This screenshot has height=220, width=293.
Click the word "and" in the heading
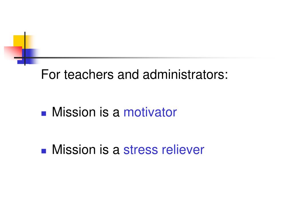pyautogui.click(x=128, y=74)
